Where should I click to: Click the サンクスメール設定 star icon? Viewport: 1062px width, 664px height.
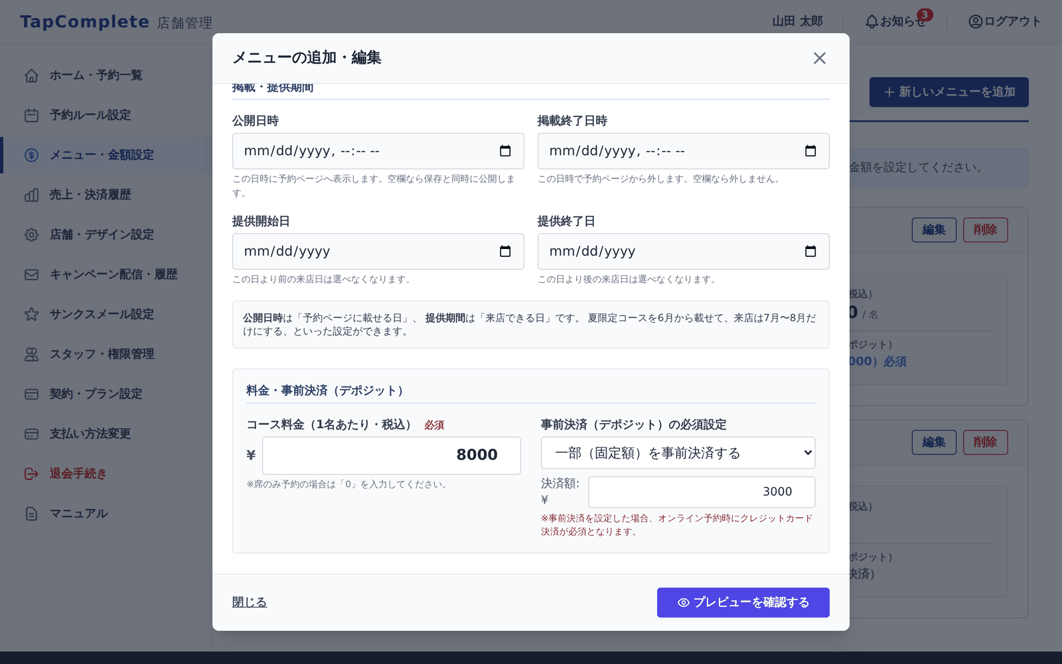pyautogui.click(x=31, y=314)
